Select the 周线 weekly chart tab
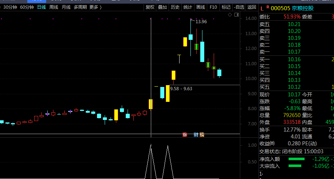 [54, 7]
